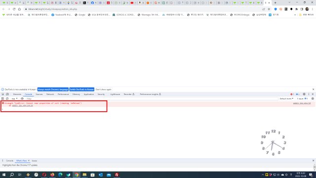Screen dimensions: 316x178
Task: Toggle the device toolbar icon
Action: point(7,94)
